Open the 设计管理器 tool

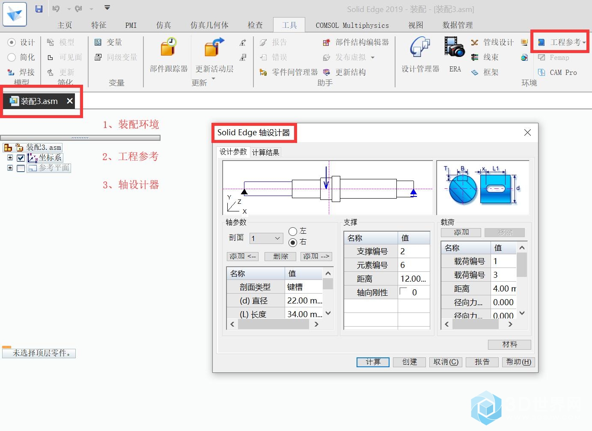420,56
